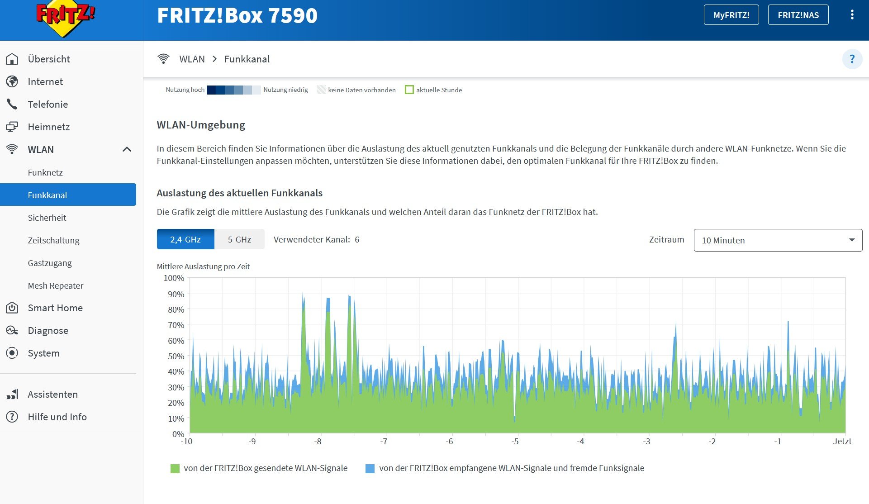The height and width of the screenshot is (504, 869).
Task: Click the Telefonie phone icon
Action: 12,104
